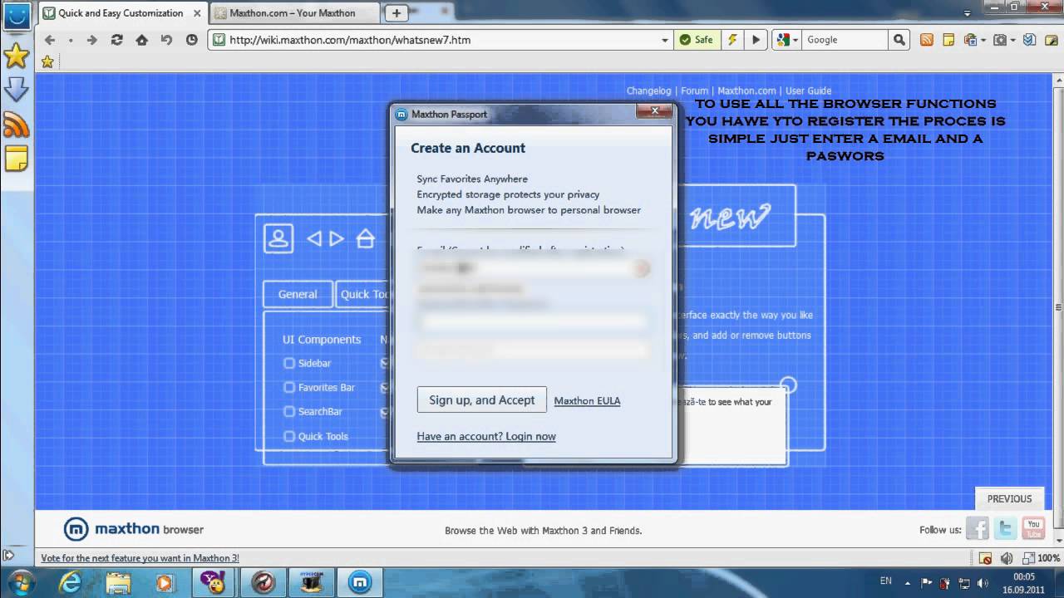Open the Favorites star in sidebar
1064x598 pixels.
pos(16,56)
